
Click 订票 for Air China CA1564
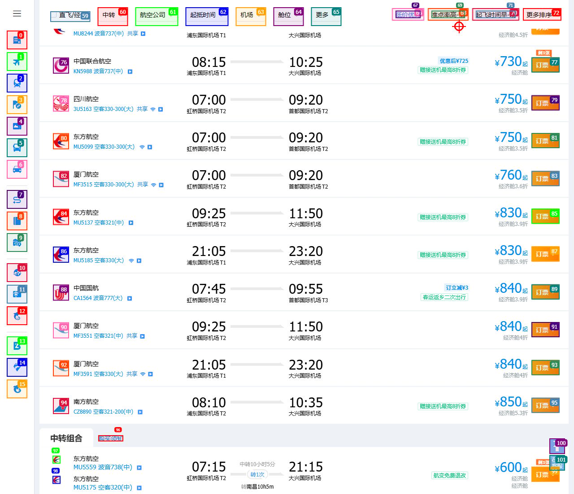tap(545, 292)
